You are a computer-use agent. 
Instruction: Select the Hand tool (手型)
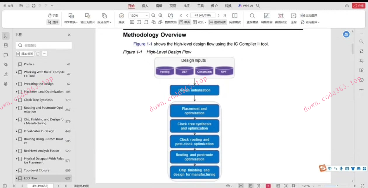click(53, 15)
